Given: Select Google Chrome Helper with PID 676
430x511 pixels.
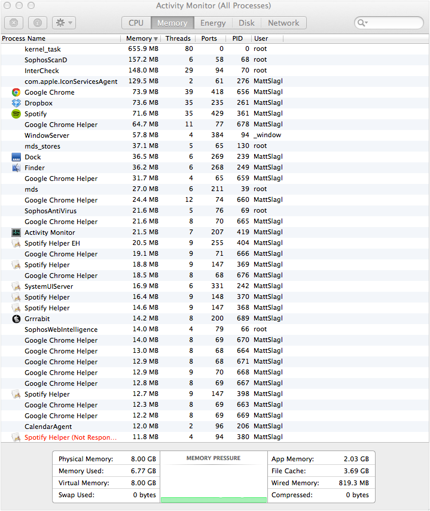Looking at the screenshot, I should pyautogui.click(x=215, y=276).
